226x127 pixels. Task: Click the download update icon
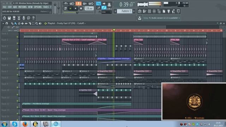click(x=139, y=18)
